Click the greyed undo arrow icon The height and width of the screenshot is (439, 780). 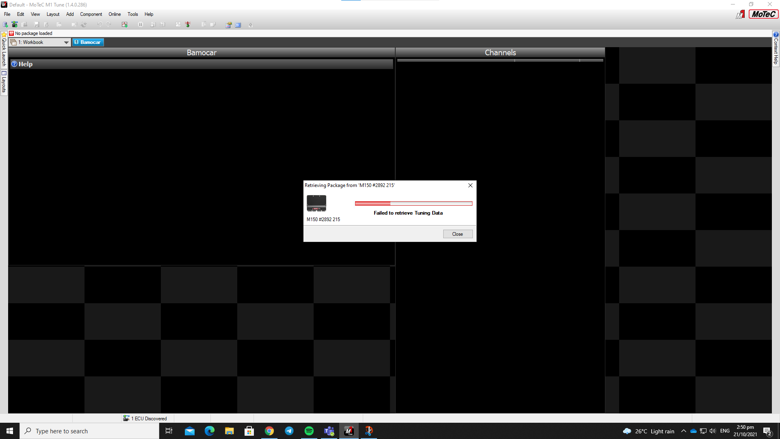click(x=100, y=25)
